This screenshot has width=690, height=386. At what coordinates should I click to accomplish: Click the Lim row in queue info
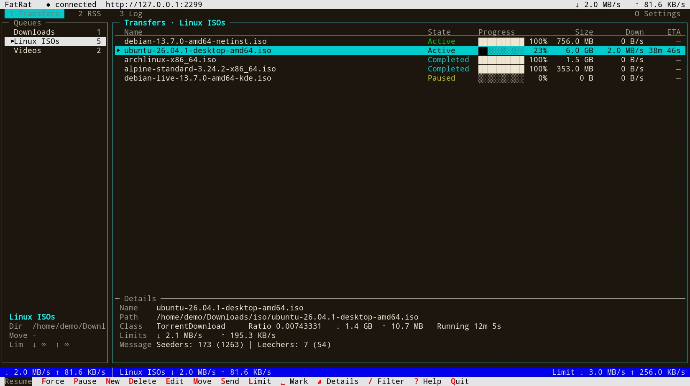coord(39,345)
